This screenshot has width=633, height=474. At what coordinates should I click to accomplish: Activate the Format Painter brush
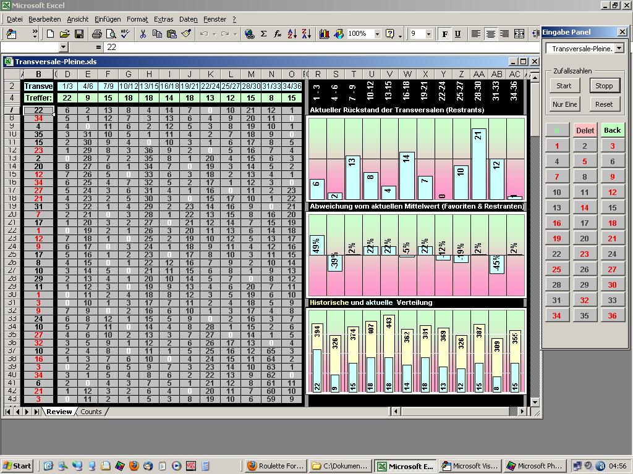(x=186, y=34)
